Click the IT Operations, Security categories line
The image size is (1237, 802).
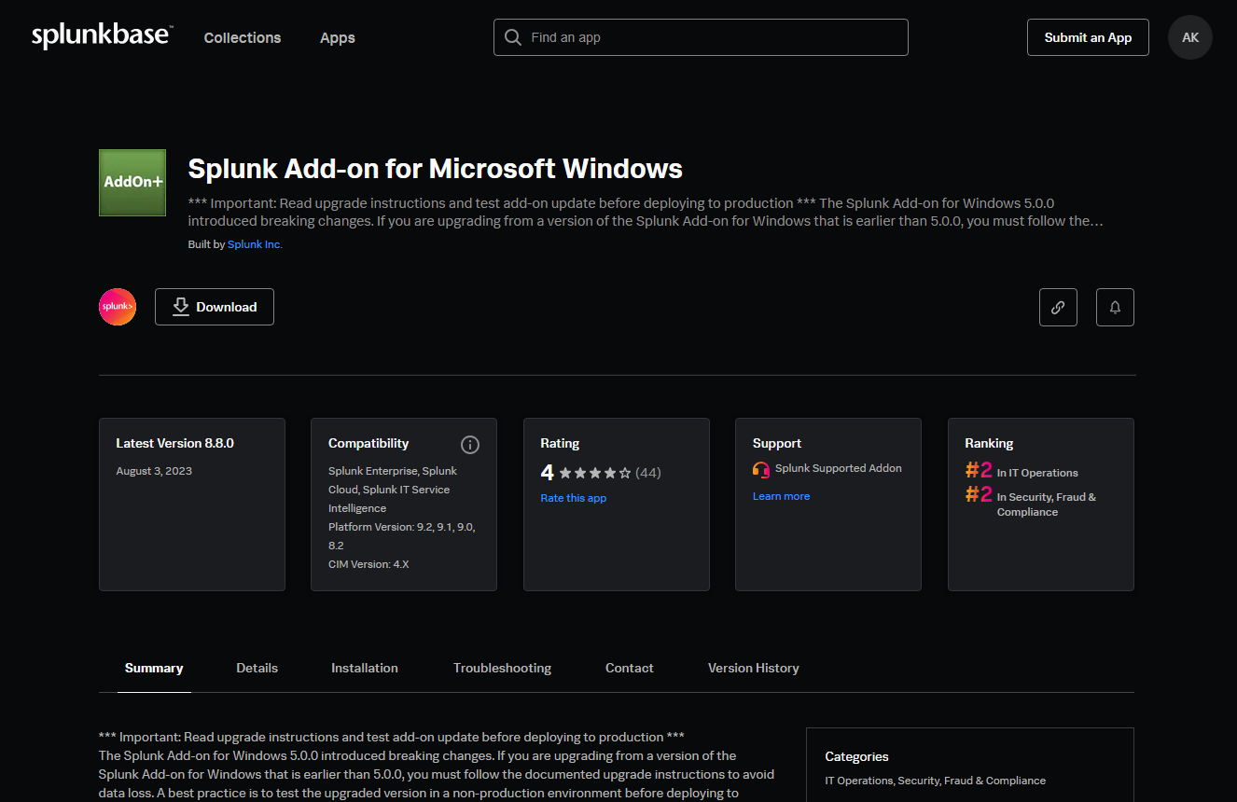click(935, 781)
